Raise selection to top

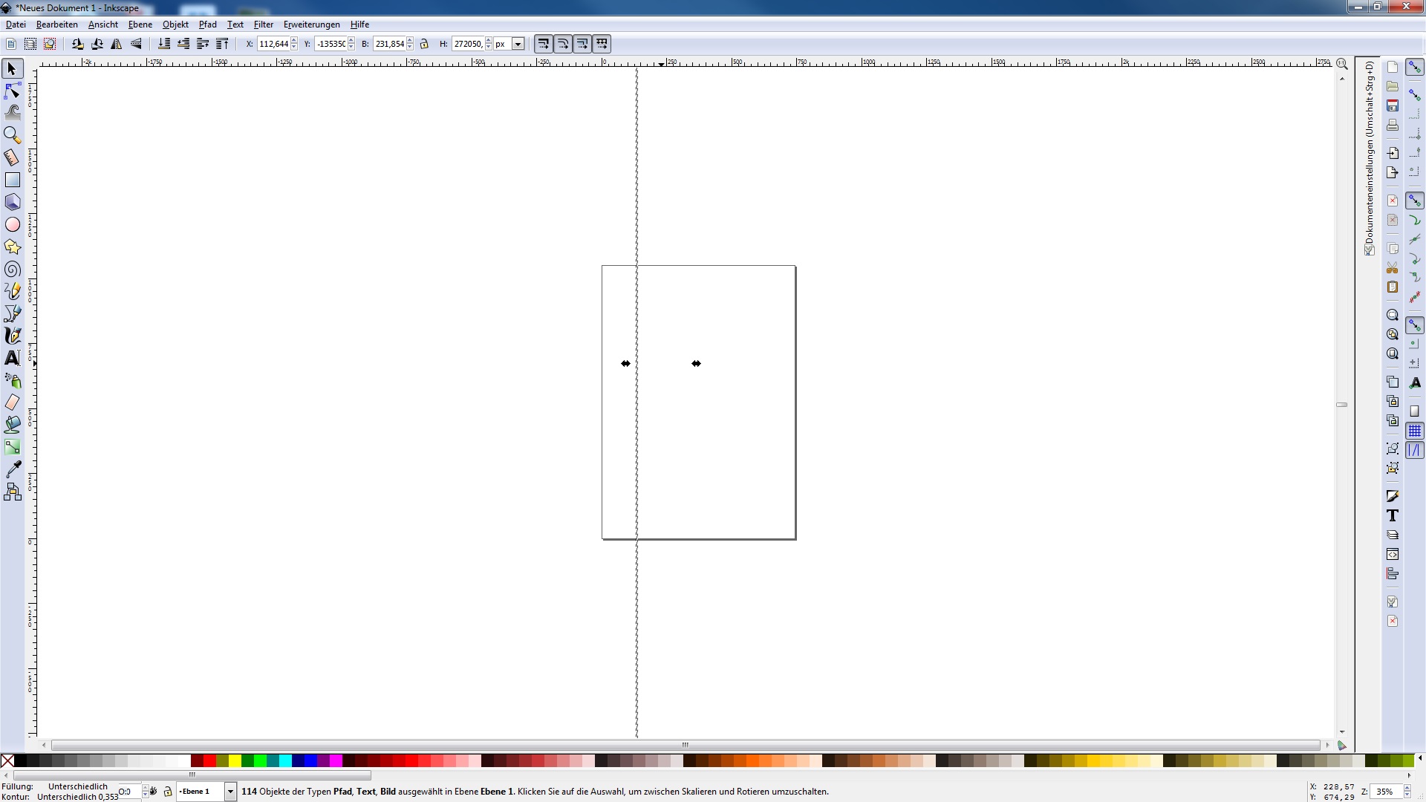[x=222, y=45]
